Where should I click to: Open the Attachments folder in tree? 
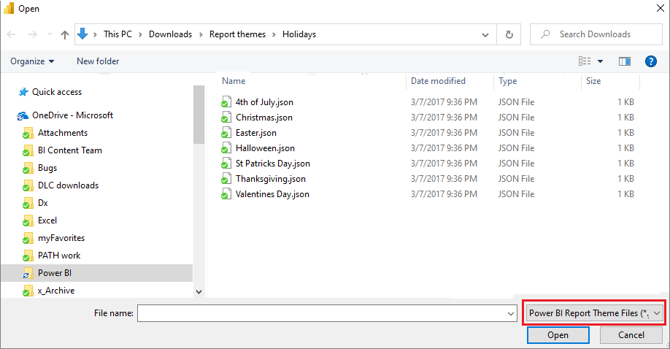(62, 133)
